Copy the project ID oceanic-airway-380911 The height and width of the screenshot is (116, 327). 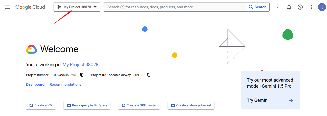point(149,75)
